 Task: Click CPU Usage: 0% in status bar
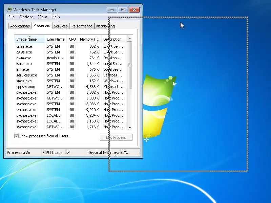(57, 153)
